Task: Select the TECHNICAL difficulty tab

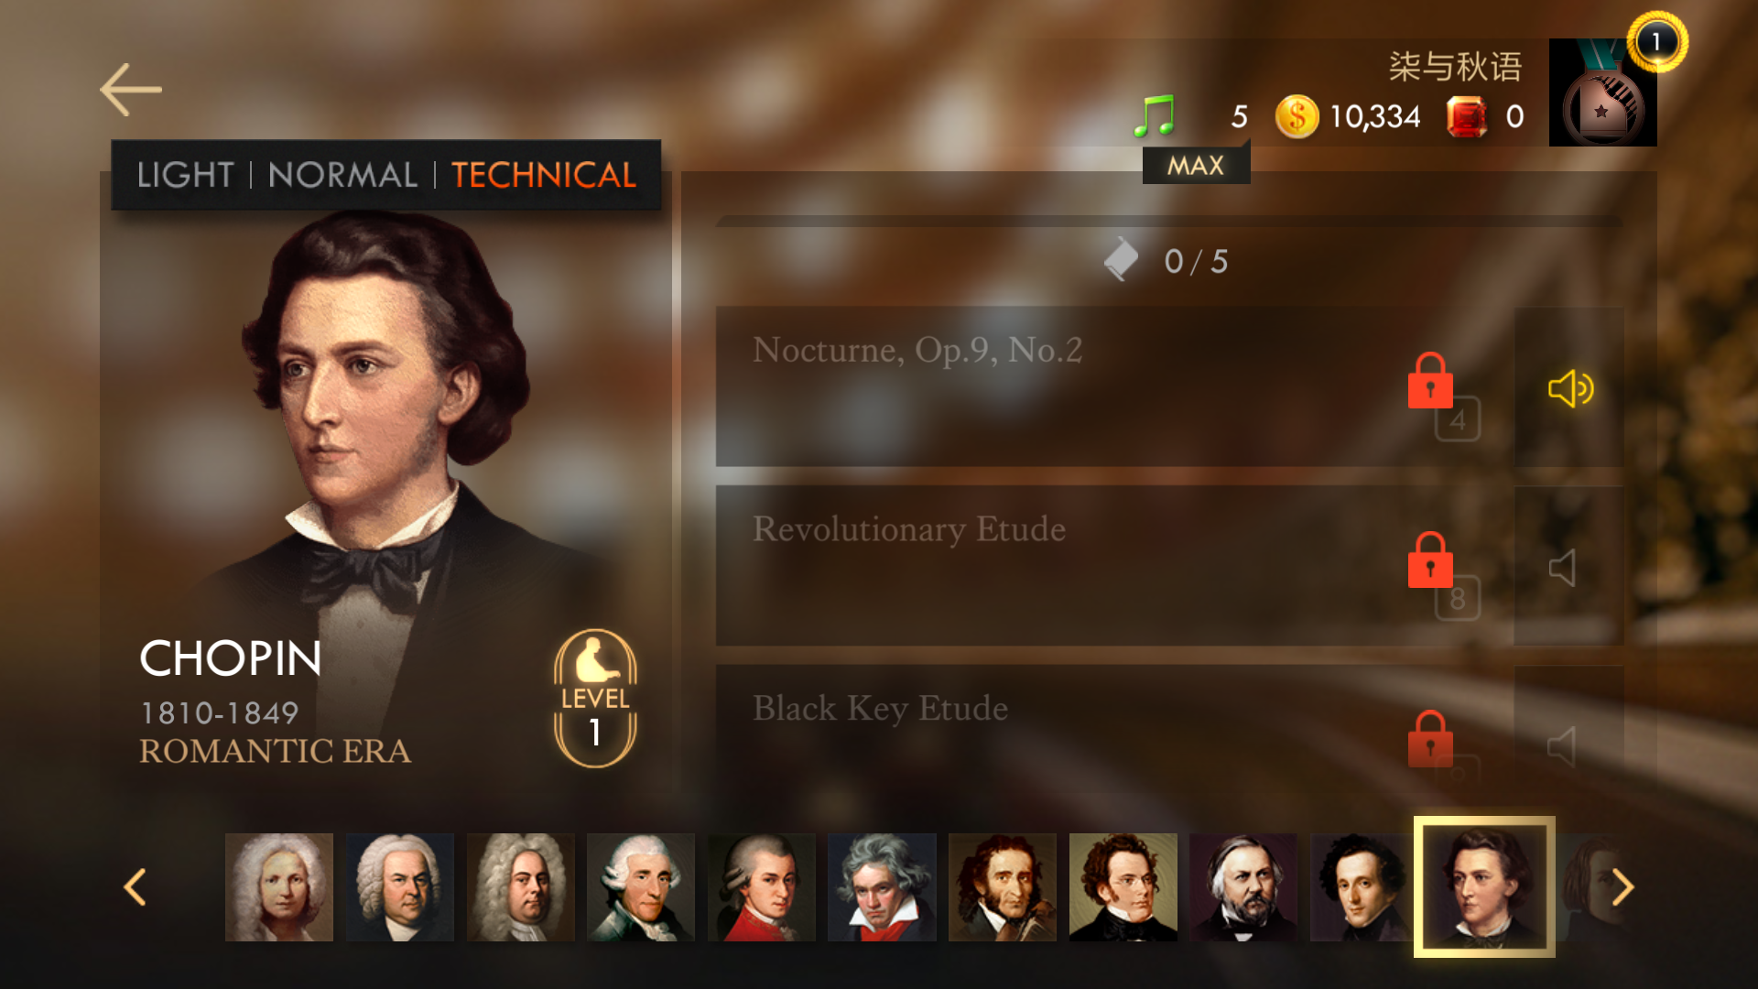Action: coord(544,175)
